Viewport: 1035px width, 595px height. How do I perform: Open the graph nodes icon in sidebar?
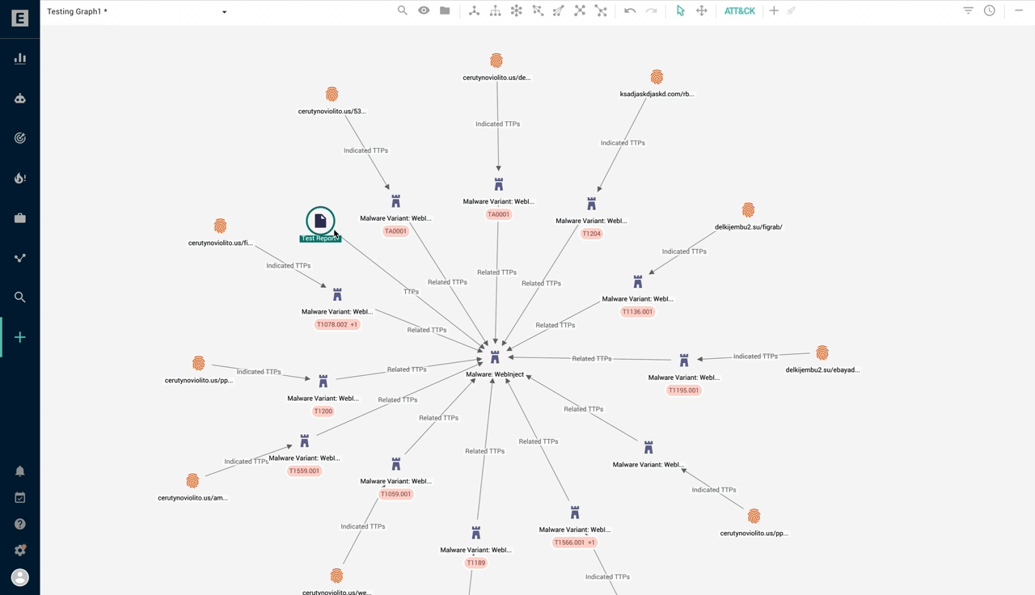tap(20, 258)
